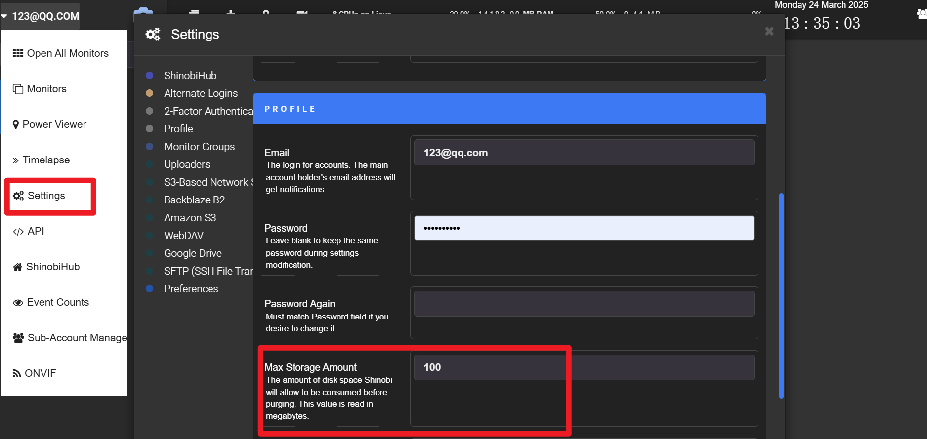
Task: Click the Max Storage Amount field
Action: coord(584,367)
